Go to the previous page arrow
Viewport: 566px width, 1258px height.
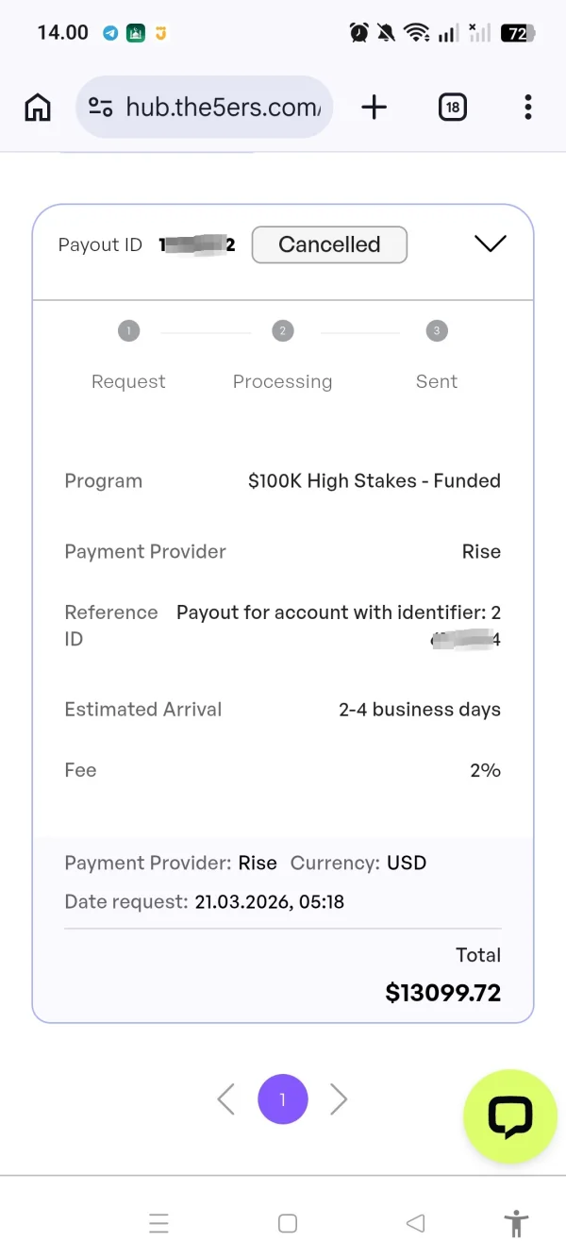(225, 1099)
